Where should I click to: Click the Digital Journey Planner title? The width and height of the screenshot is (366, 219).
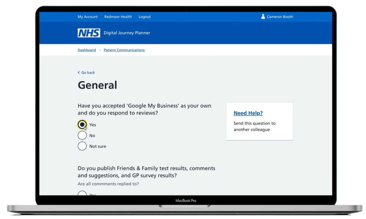(127, 33)
